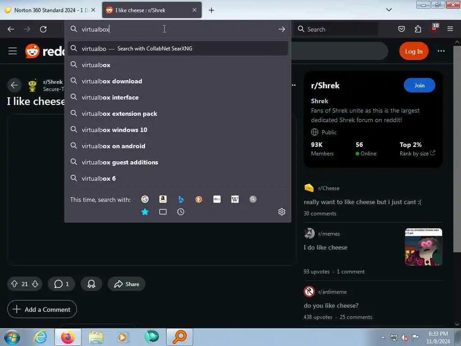
Task: Search open tabs with the tab icon
Action: point(163,212)
